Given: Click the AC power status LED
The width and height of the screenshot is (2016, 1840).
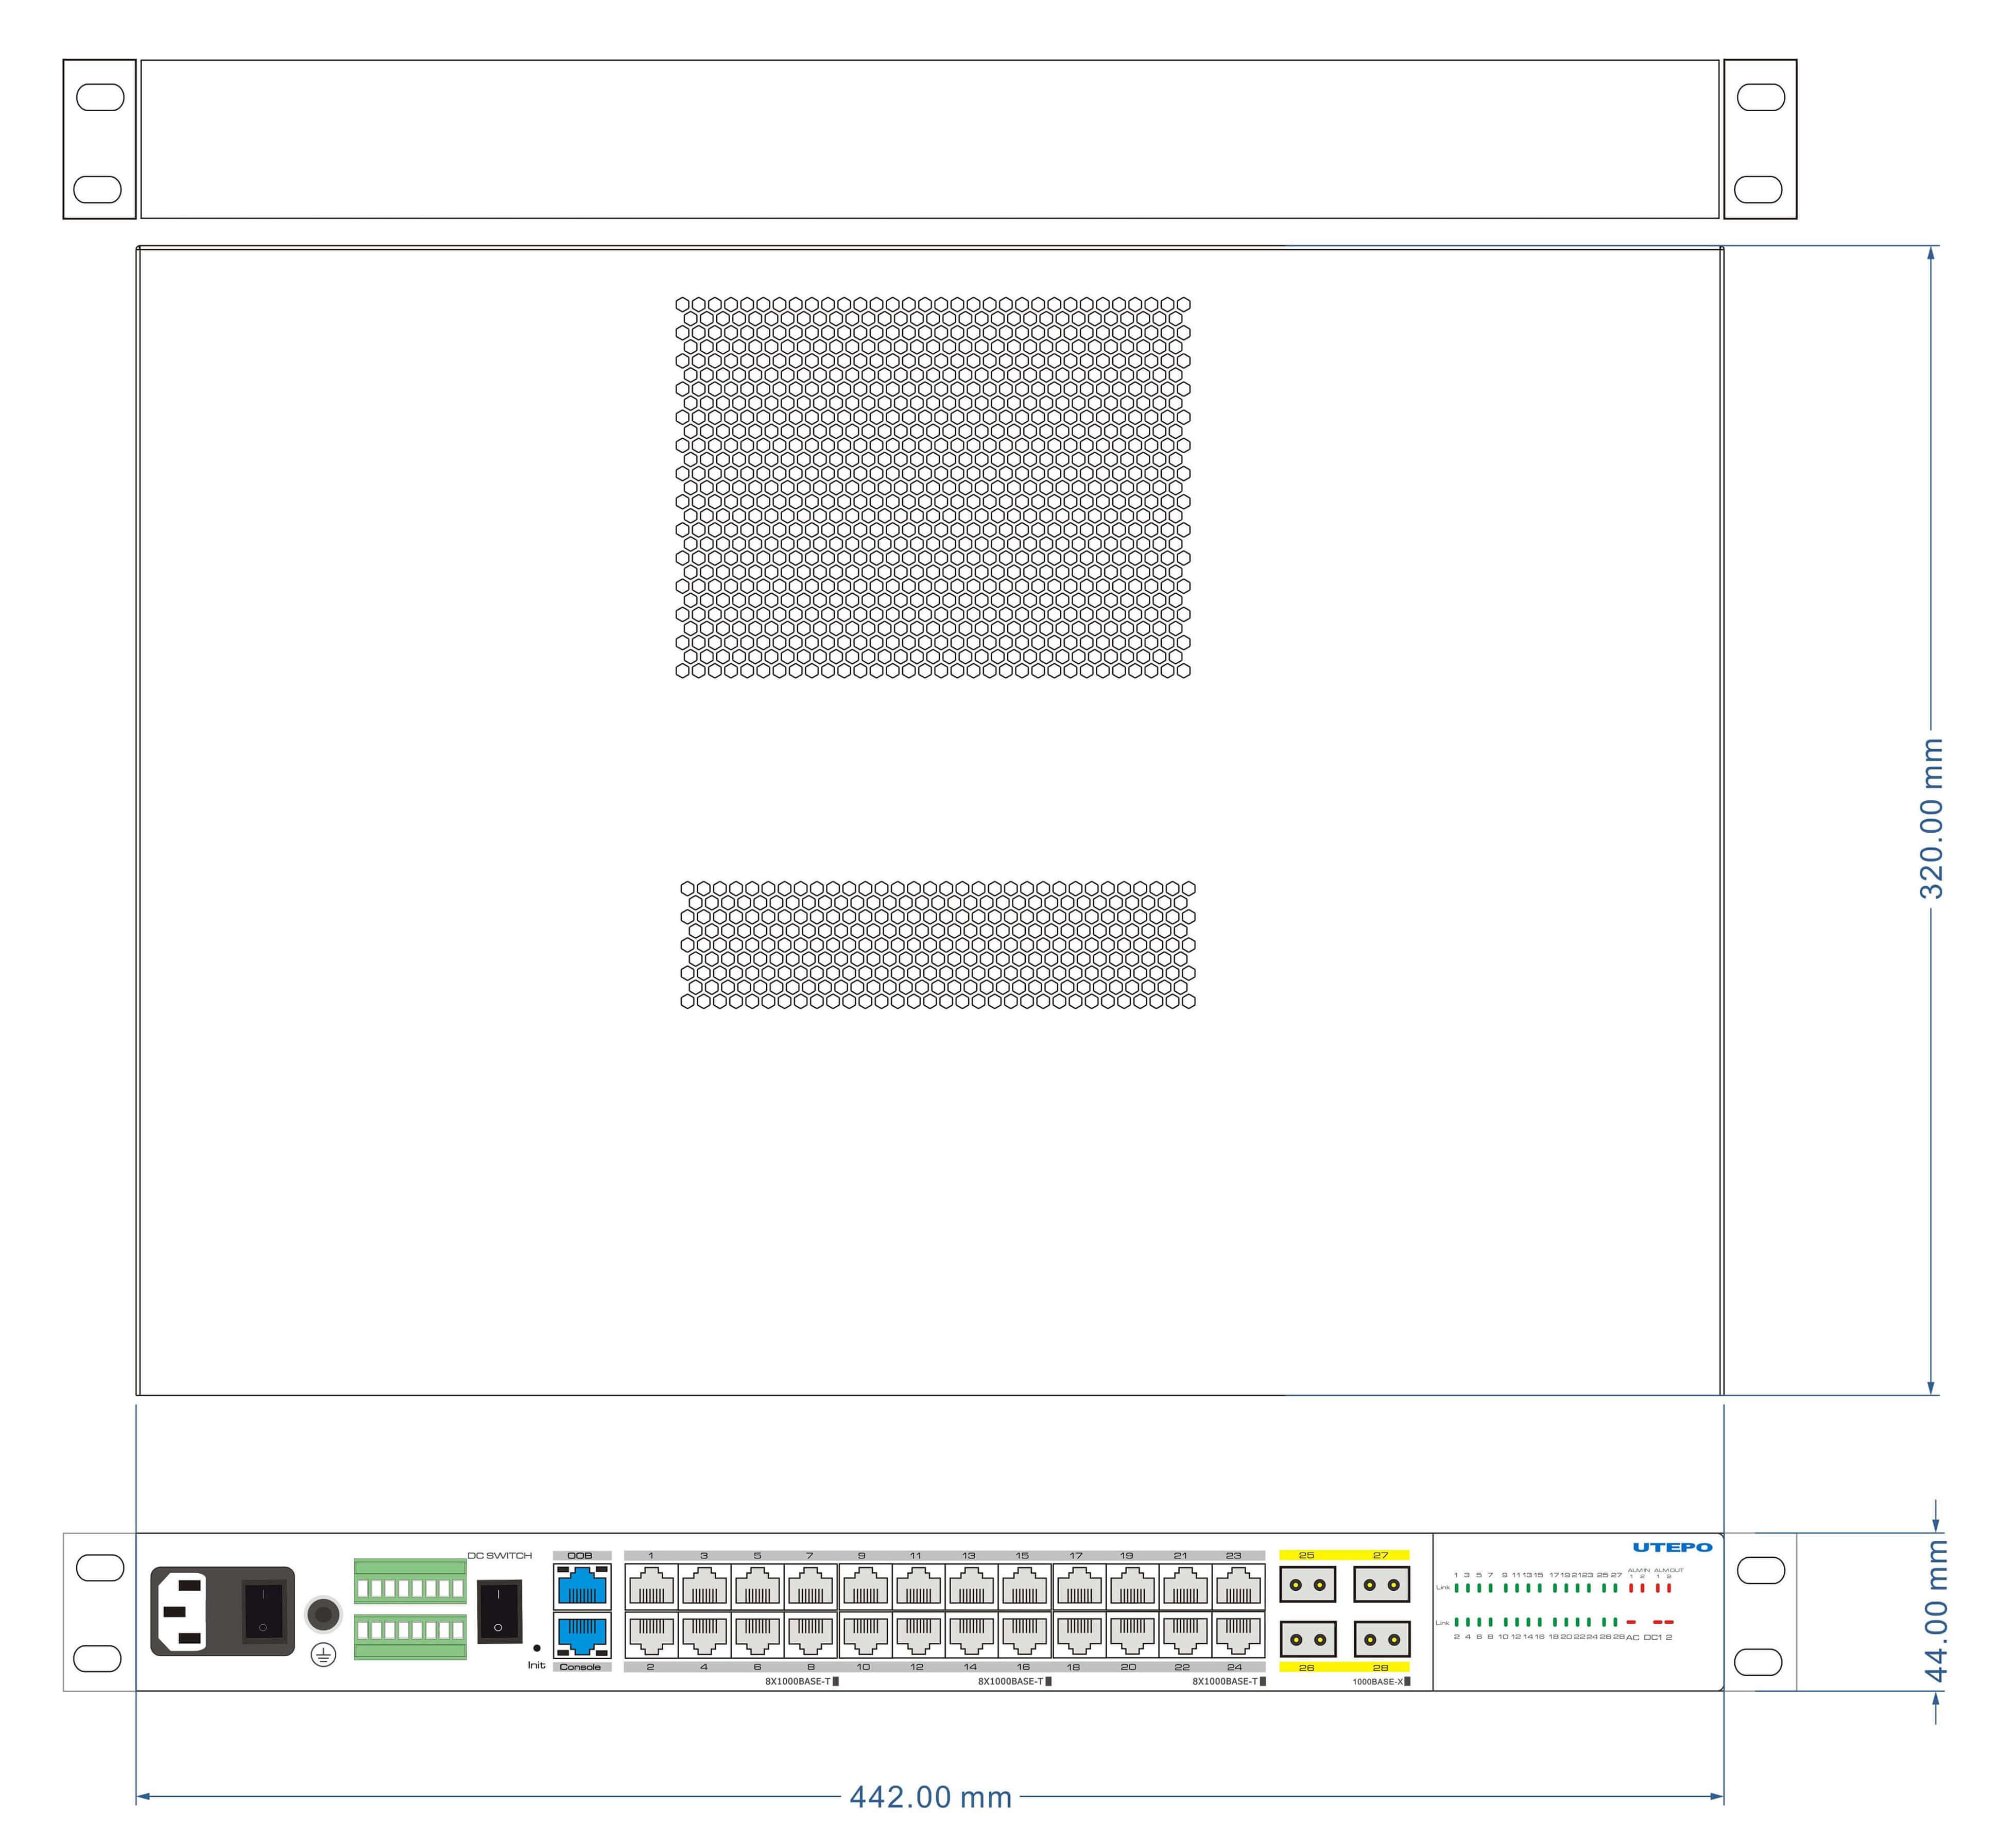Looking at the screenshot, I should tap(1631, 1622).
